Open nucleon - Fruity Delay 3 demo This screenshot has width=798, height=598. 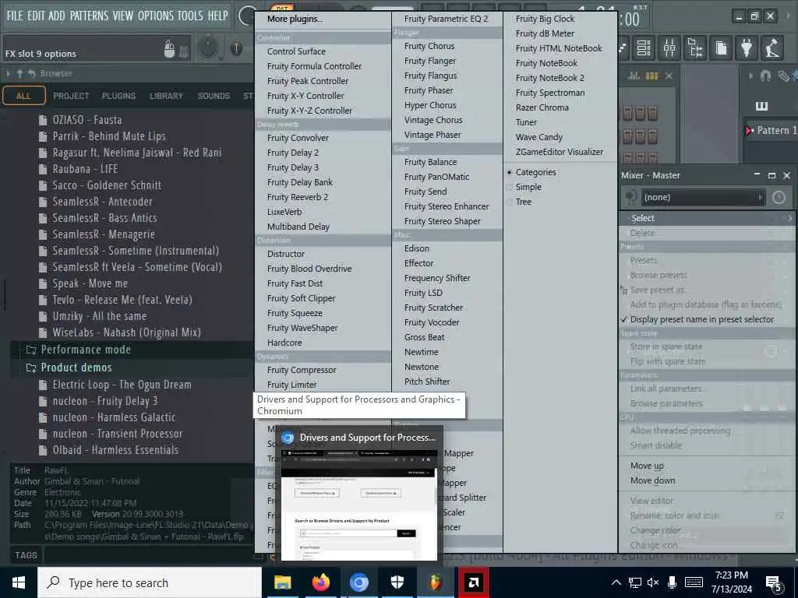tap(105, 401)
